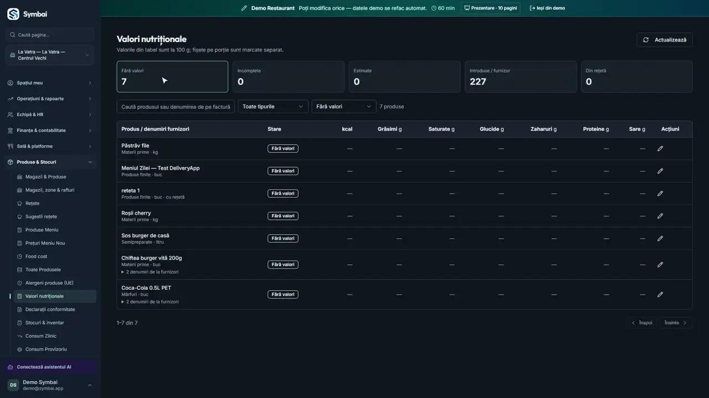This screenshot has width=709, height=398.
Task: Select the Incomplete summary card
Action: 288,76
